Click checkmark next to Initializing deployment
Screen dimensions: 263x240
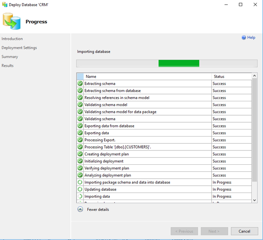click(x=80, y=161)
